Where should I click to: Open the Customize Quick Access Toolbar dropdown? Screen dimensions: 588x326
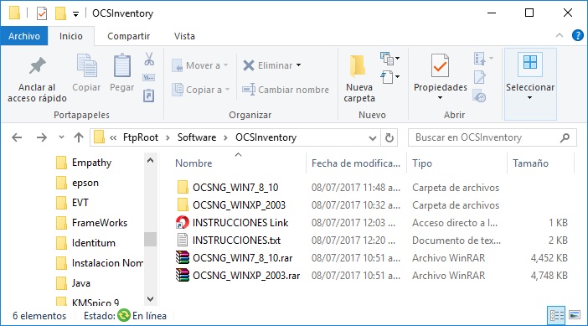[75, 14]
